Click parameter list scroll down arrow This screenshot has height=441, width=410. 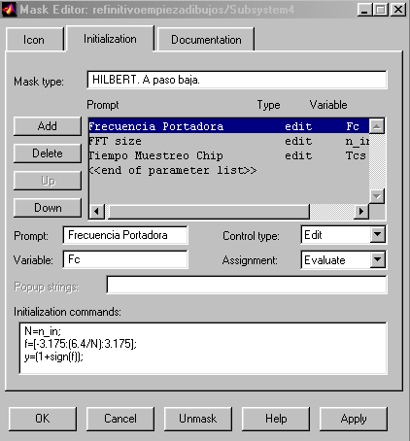377,196
